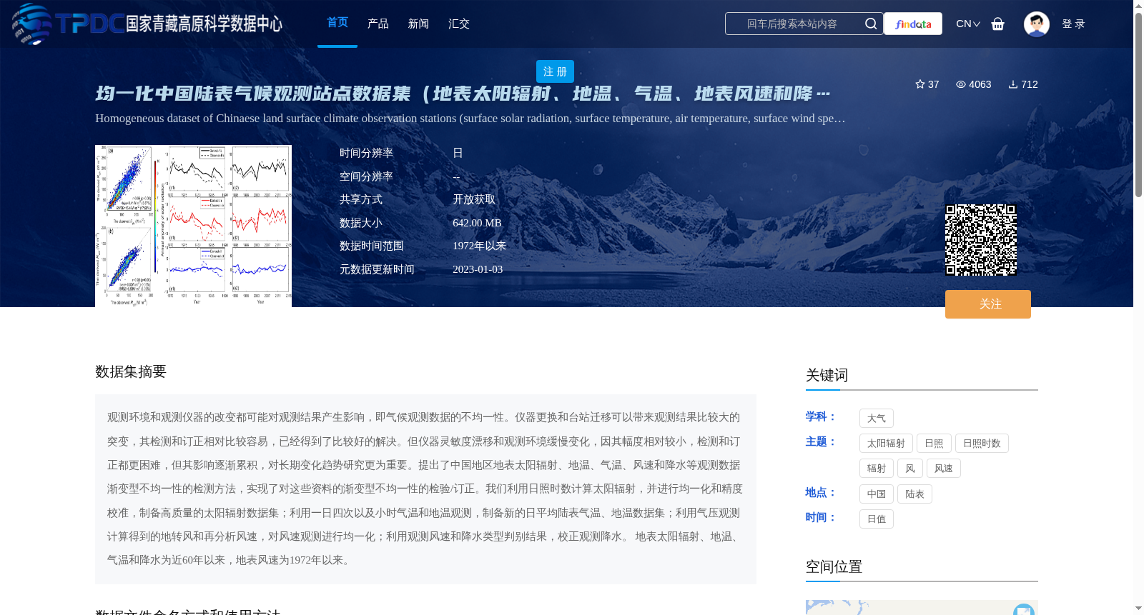
Task: Click the 642.00 MB data size value
Action: click(477, 223)
